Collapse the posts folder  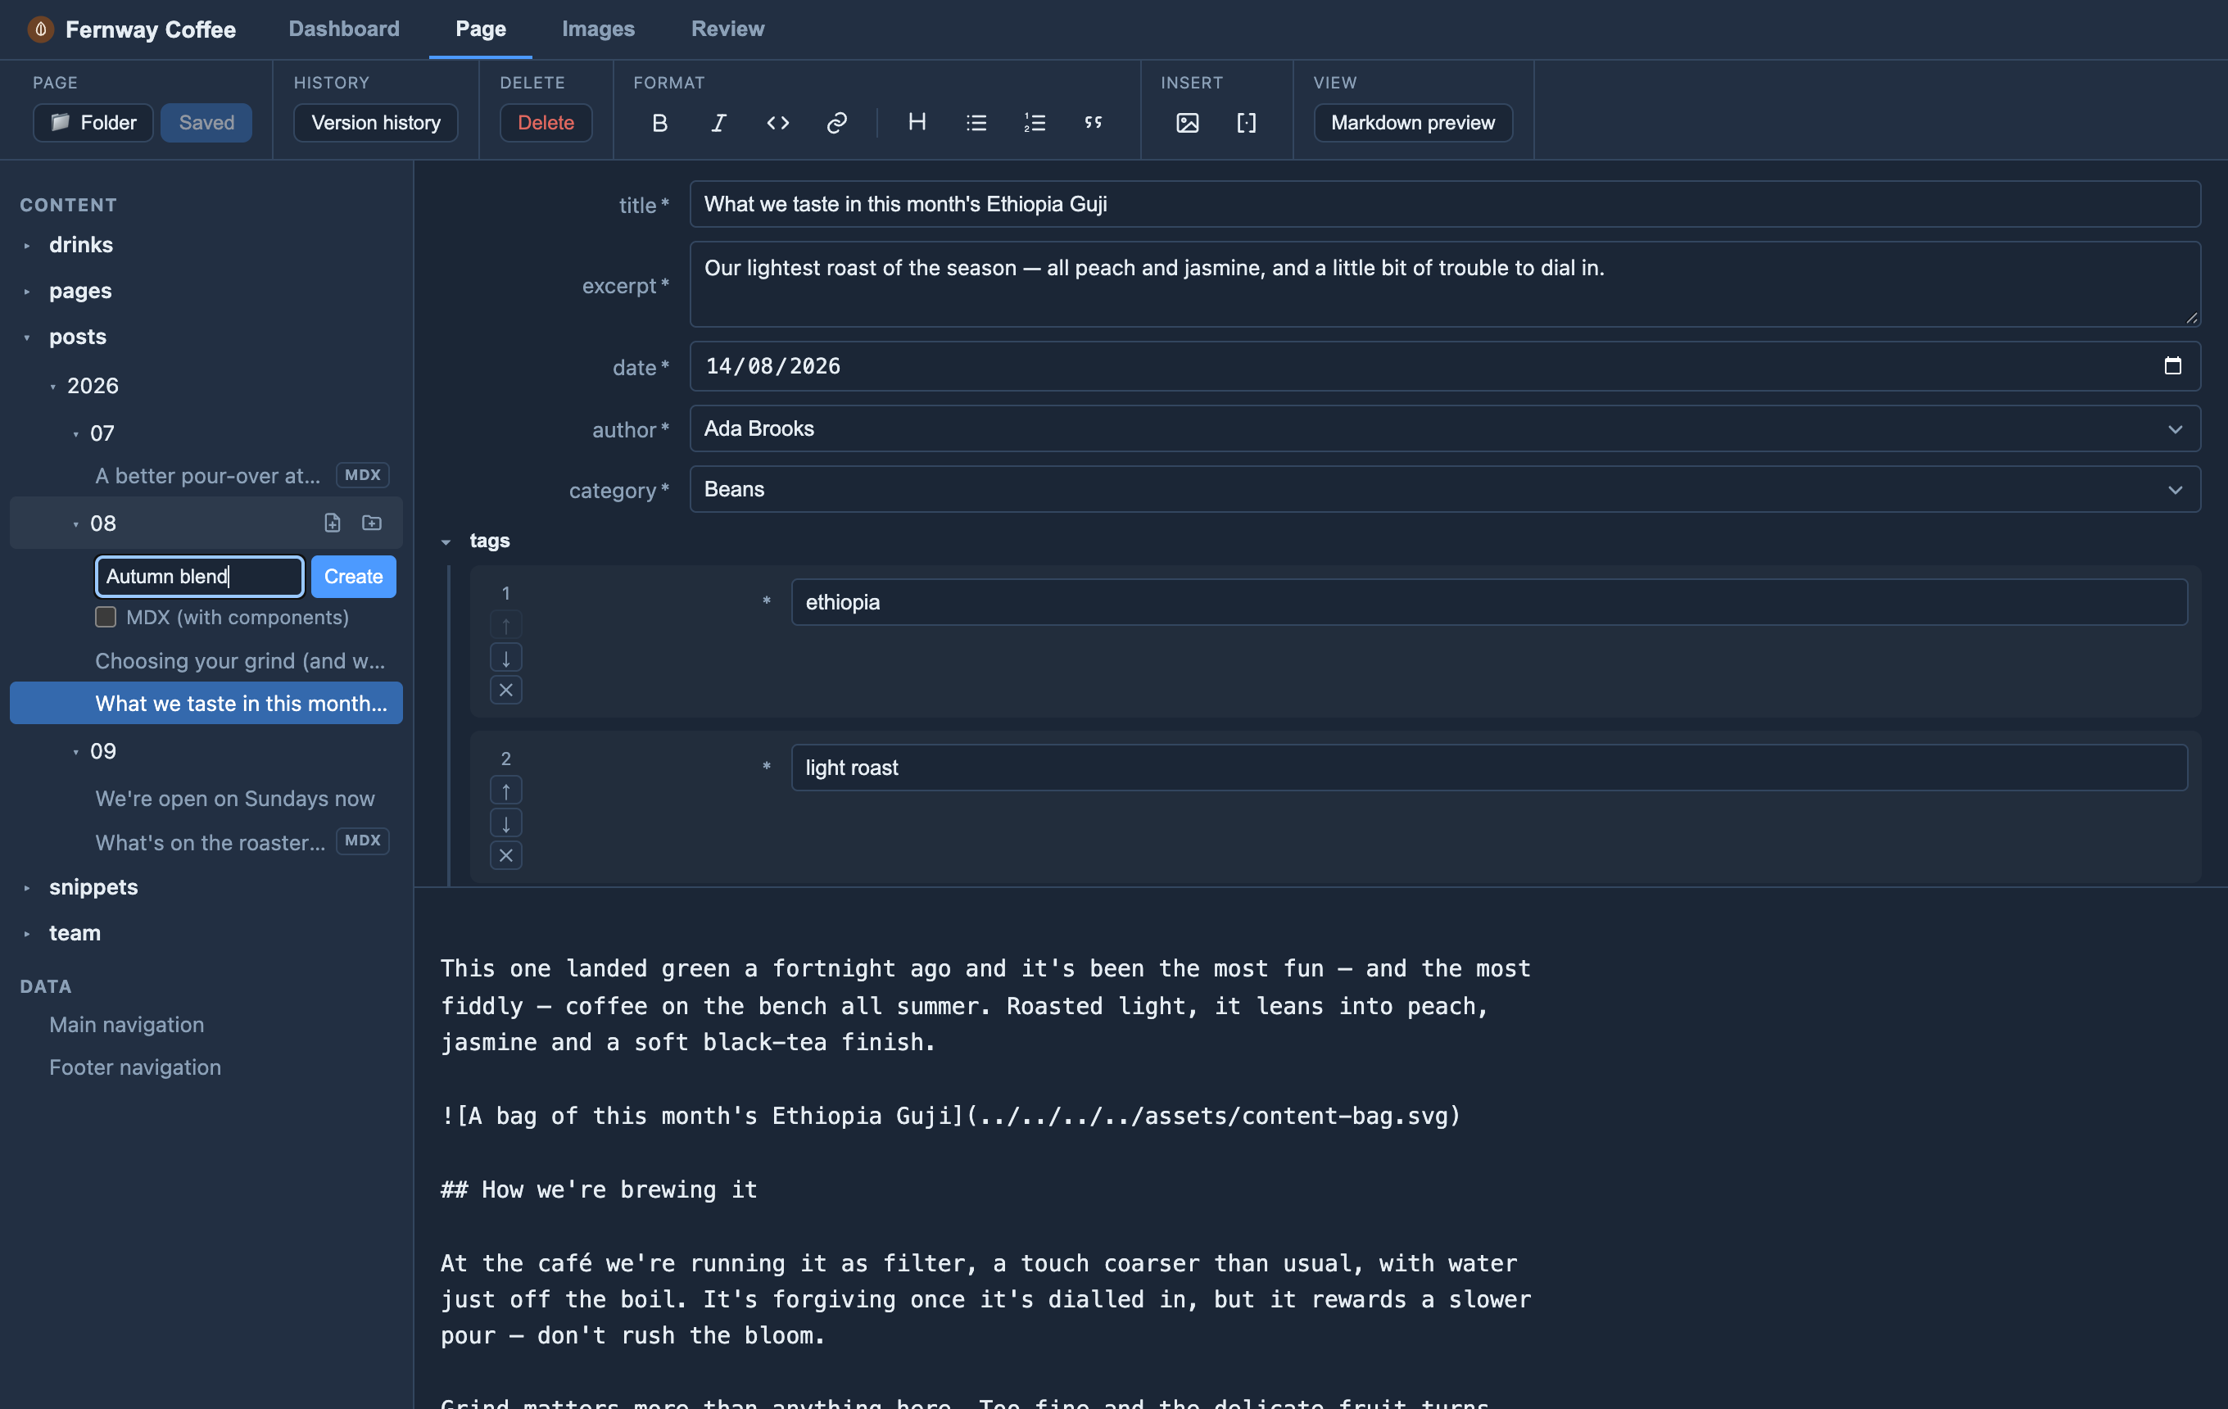pyautogui.click(x=27, y=338)
